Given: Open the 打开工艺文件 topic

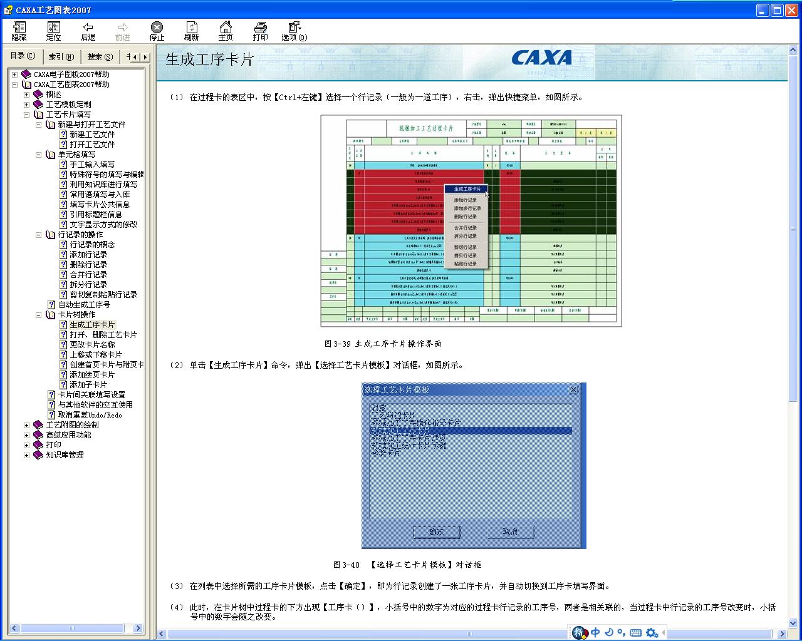Looking at the screenshot, I should [x=92, y=145].
